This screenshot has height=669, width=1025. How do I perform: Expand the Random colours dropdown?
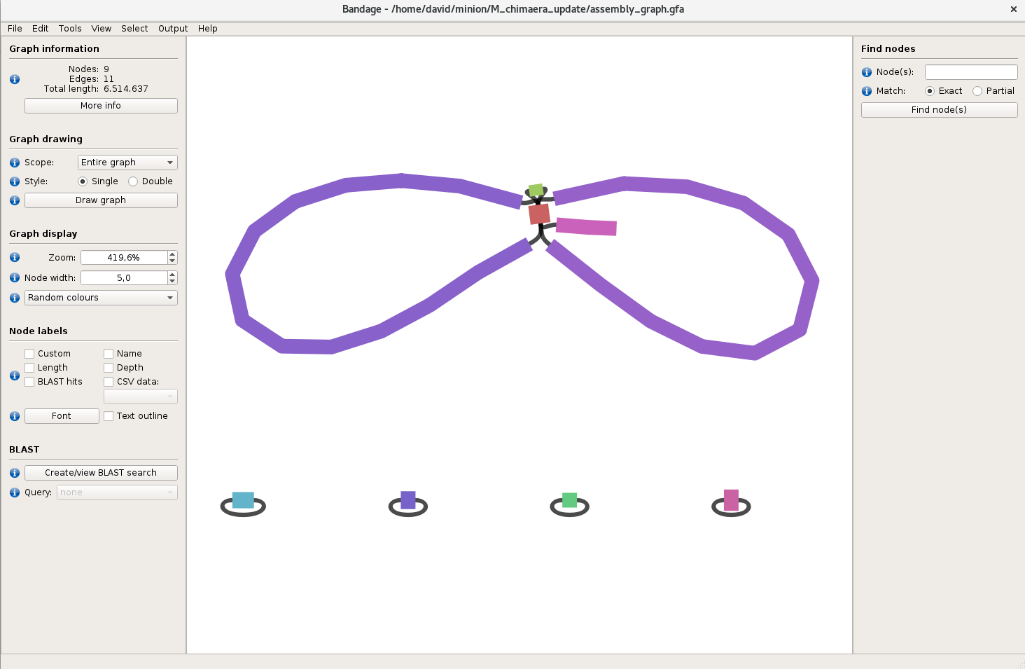(x=102, y=298)
